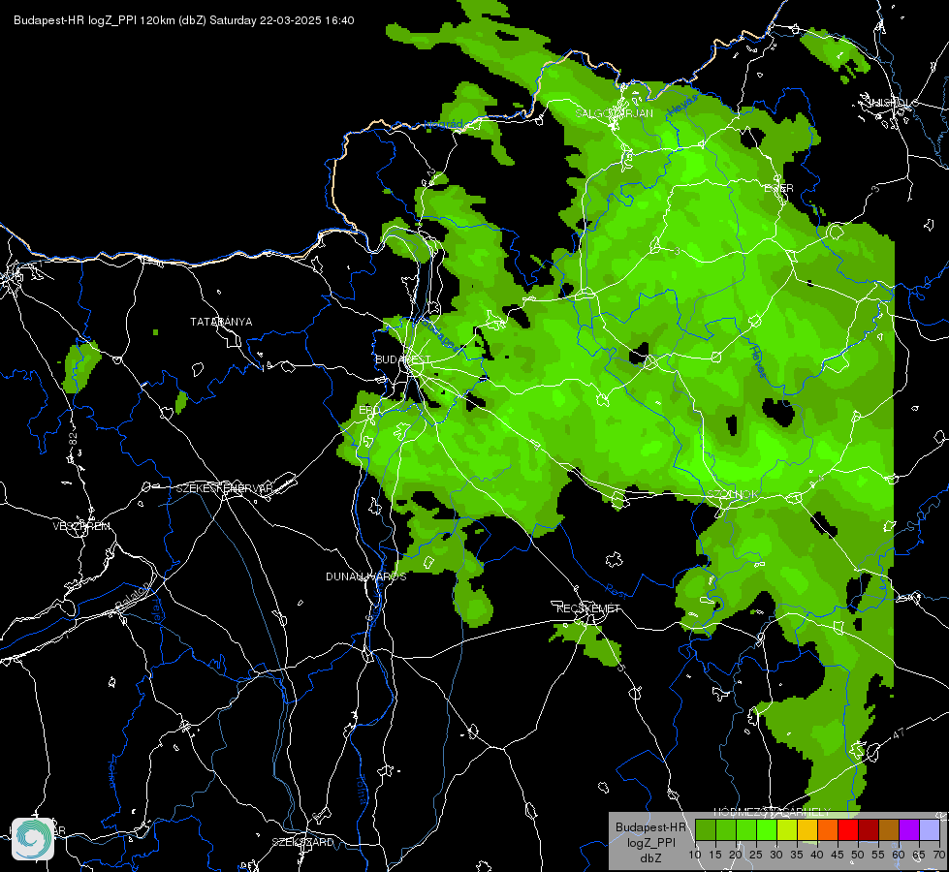Select the red 45-50 dBZ legend swatch

848,829
